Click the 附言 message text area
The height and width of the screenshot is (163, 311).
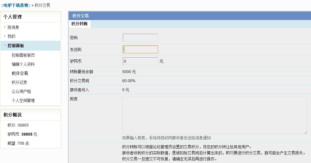click(214, 115)
